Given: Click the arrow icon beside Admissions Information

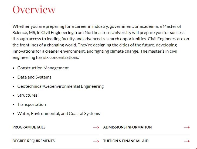Looking at the screenshot, I should coord(187,127).
